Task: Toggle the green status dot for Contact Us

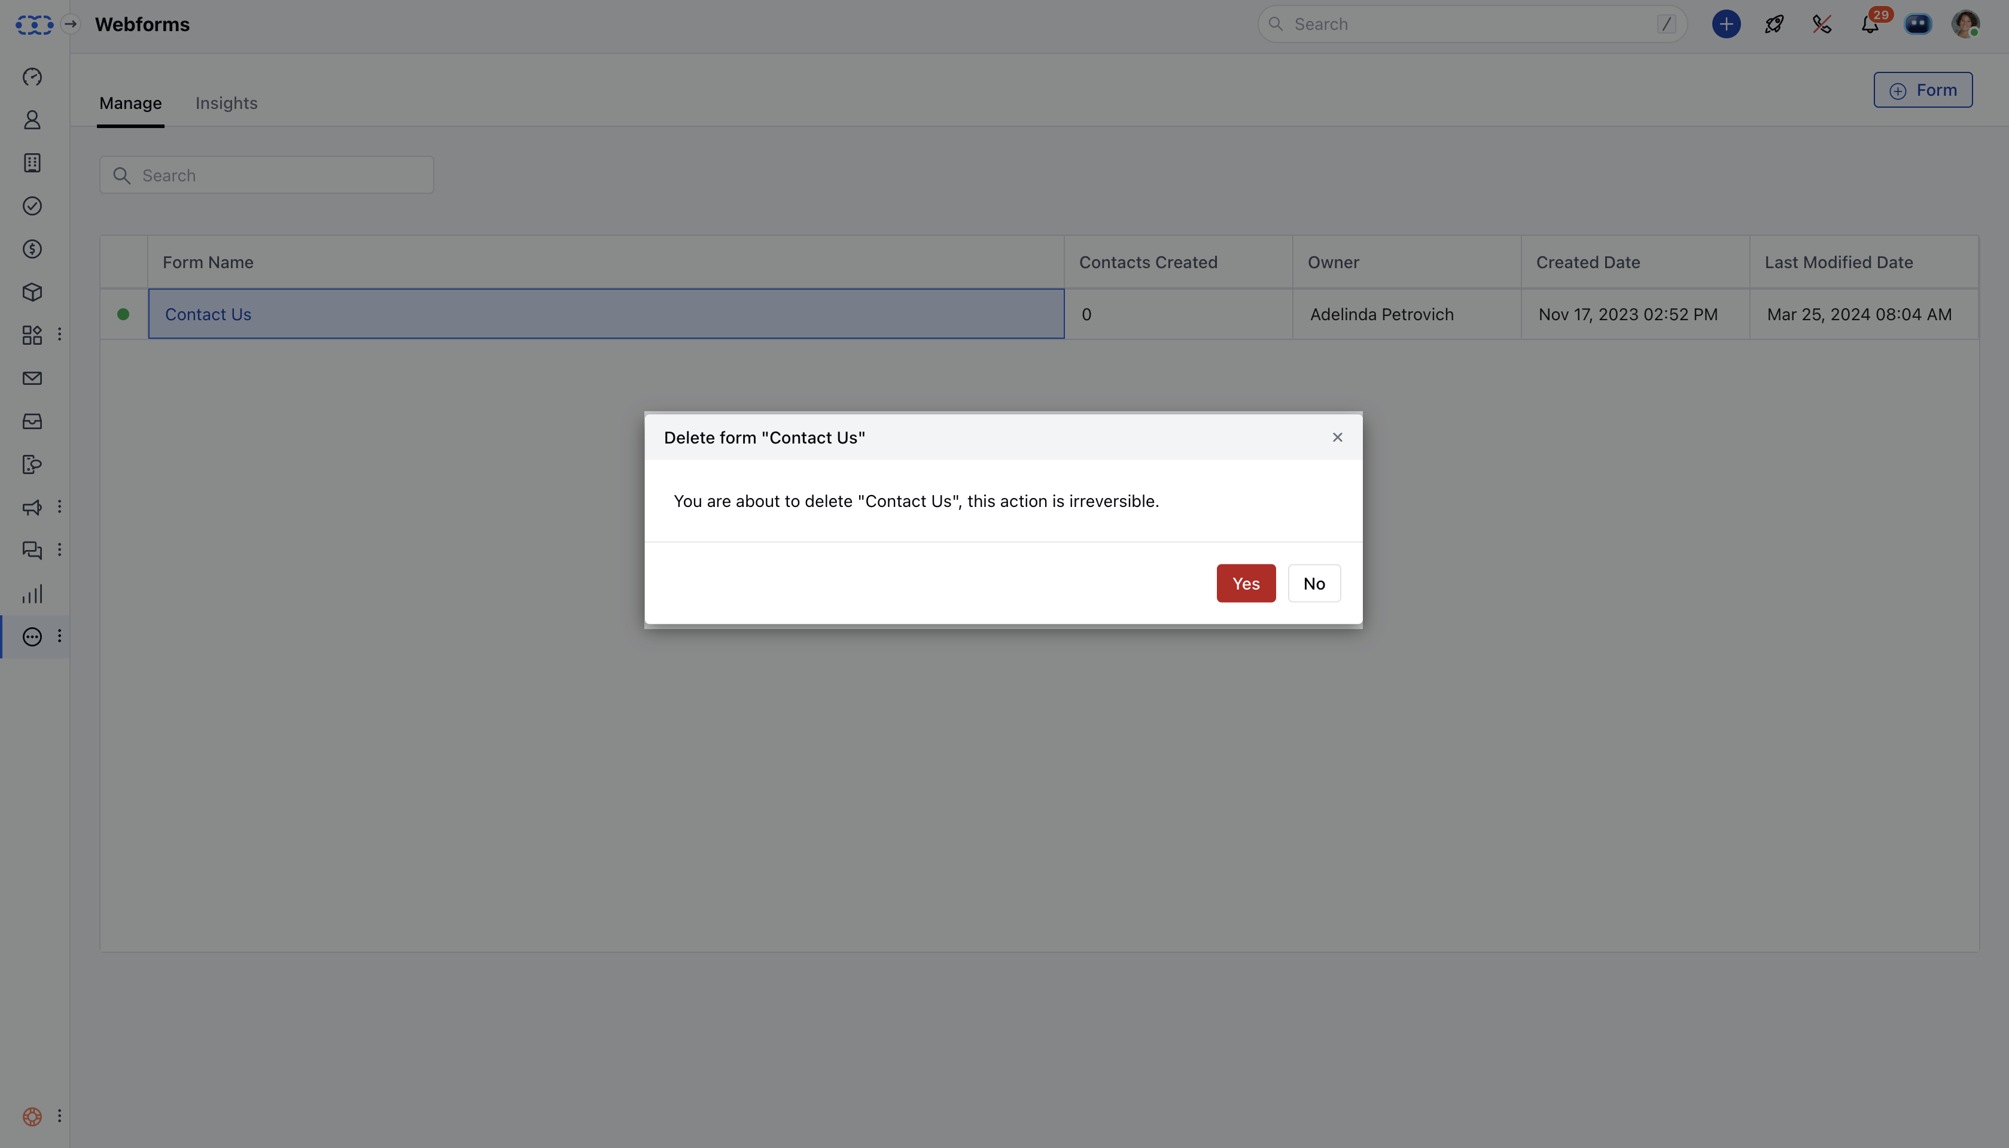Action: click(x=123, y=314)
